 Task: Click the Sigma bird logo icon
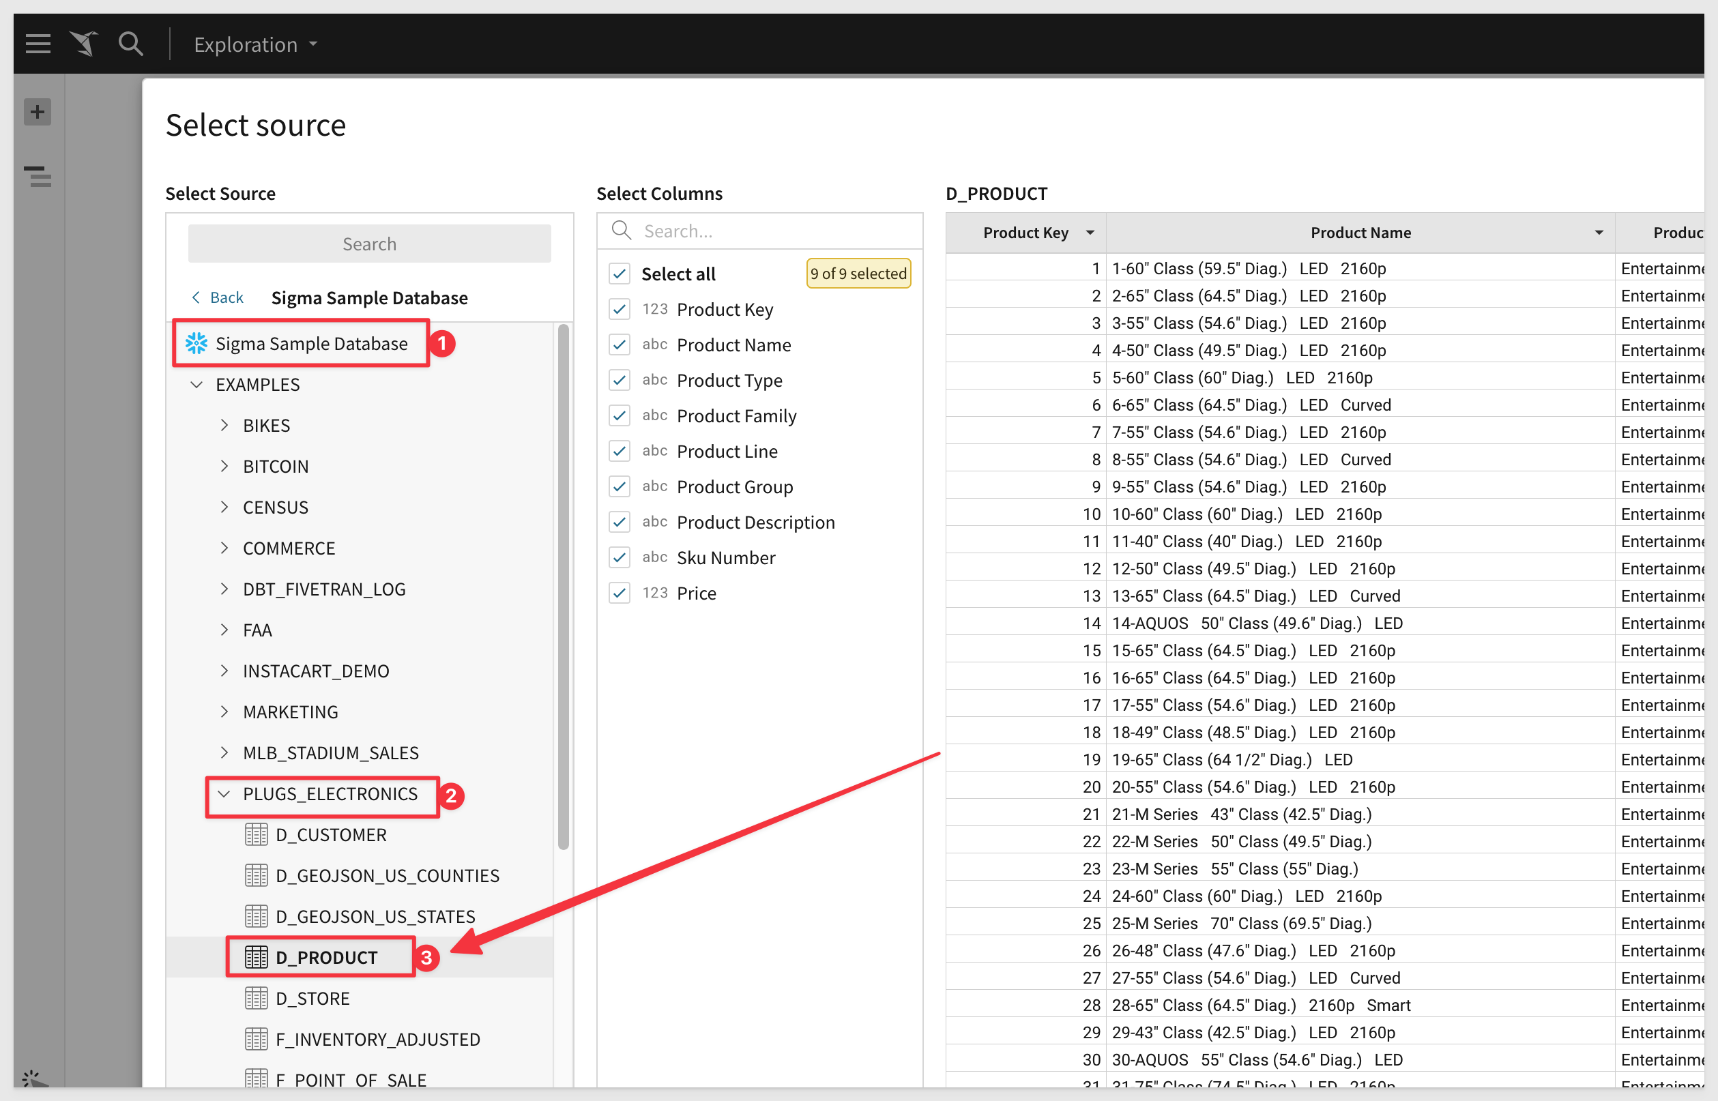(84, 44)
